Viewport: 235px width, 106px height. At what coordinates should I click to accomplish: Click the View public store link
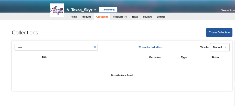click(228, 10)
